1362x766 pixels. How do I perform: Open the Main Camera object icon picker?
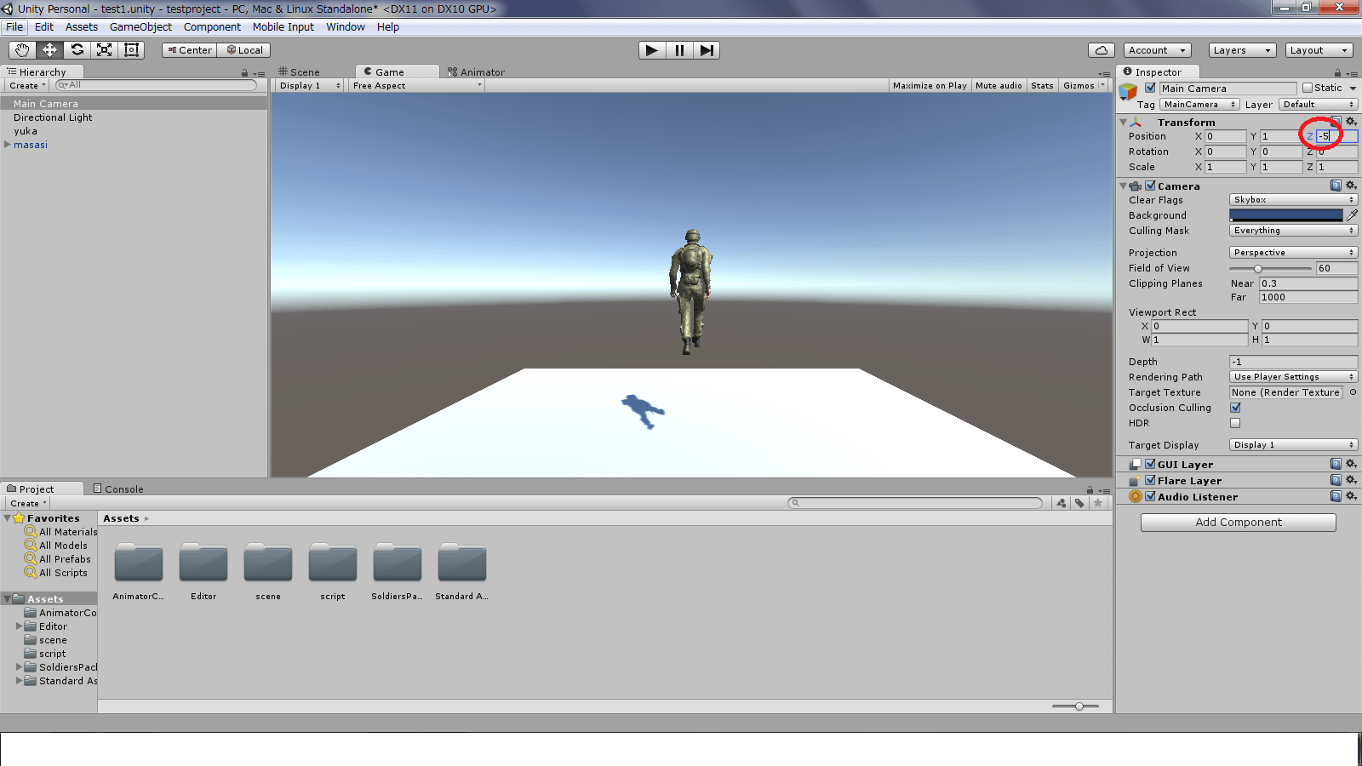point(1128,91)
